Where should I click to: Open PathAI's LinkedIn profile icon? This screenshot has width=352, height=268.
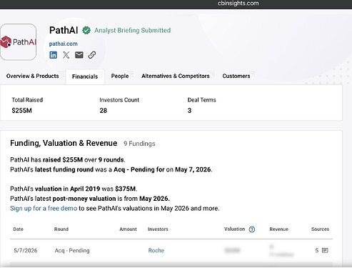point(53,55)
